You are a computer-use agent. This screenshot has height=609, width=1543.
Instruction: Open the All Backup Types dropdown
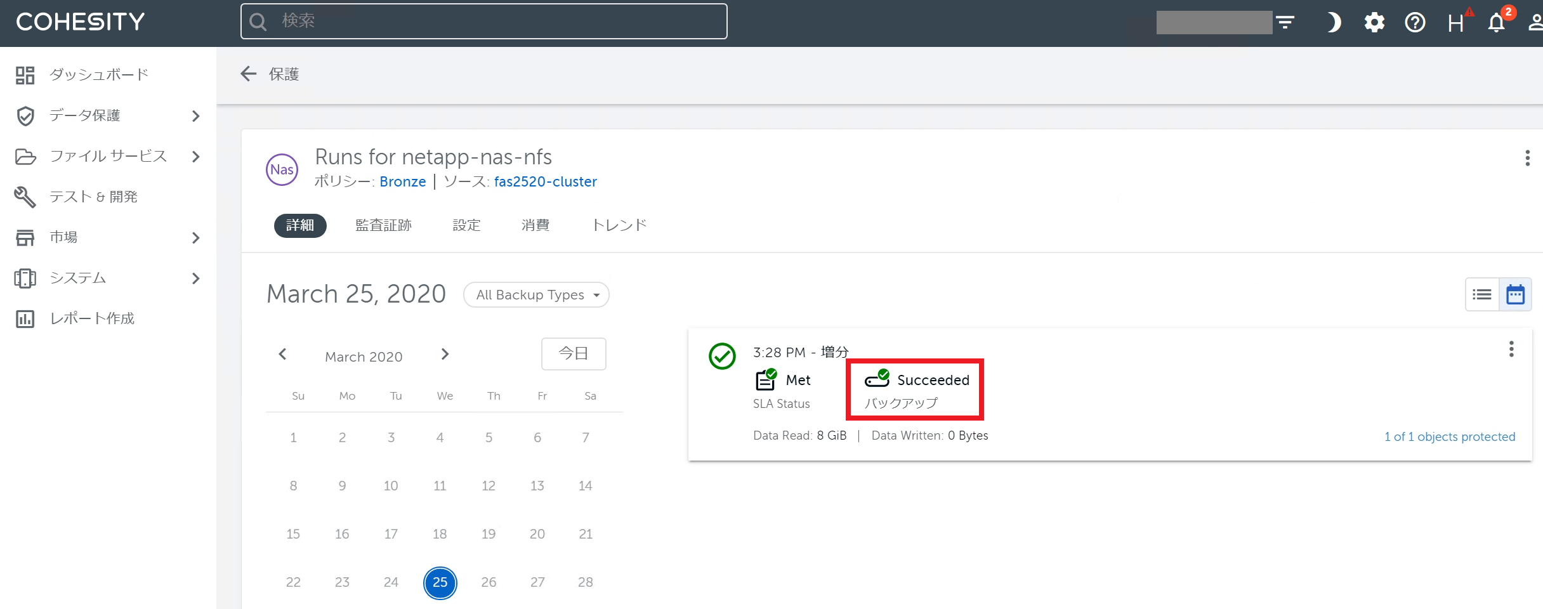coord(536,295)
